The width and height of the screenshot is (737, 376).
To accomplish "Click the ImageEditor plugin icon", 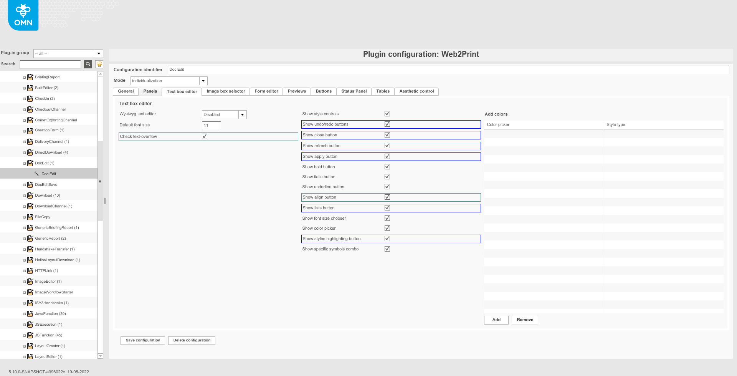I will coord(30,282).
